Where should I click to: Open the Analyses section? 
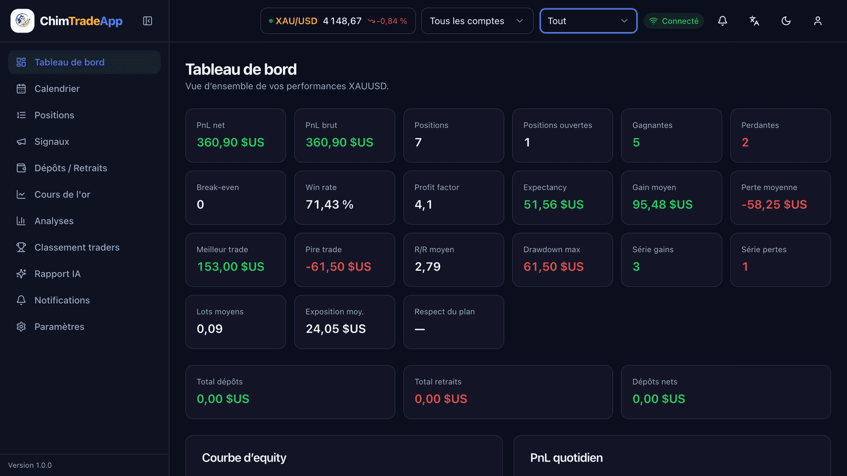coord(84,221)
